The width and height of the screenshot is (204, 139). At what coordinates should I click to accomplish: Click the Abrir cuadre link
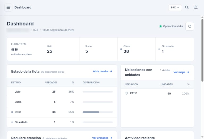click(x=103, y=71)
